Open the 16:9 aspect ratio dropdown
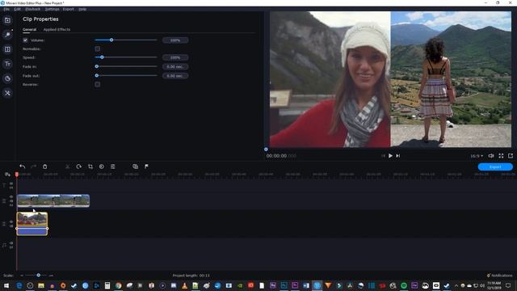517x291 pixels. pos(477,156)
